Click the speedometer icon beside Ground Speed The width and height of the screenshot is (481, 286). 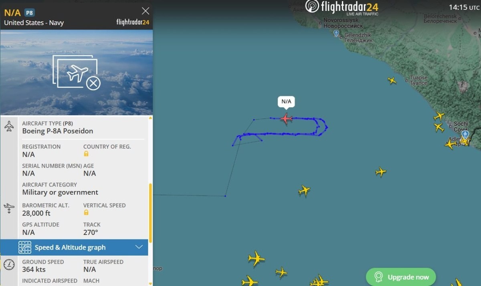point(9,264)
